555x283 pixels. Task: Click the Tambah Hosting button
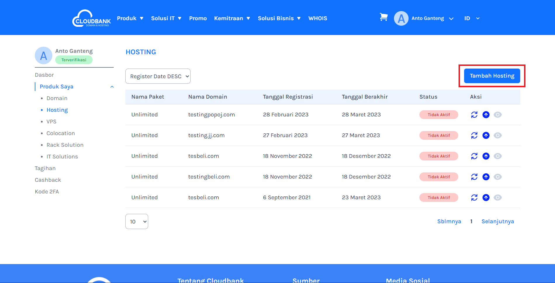492,76
